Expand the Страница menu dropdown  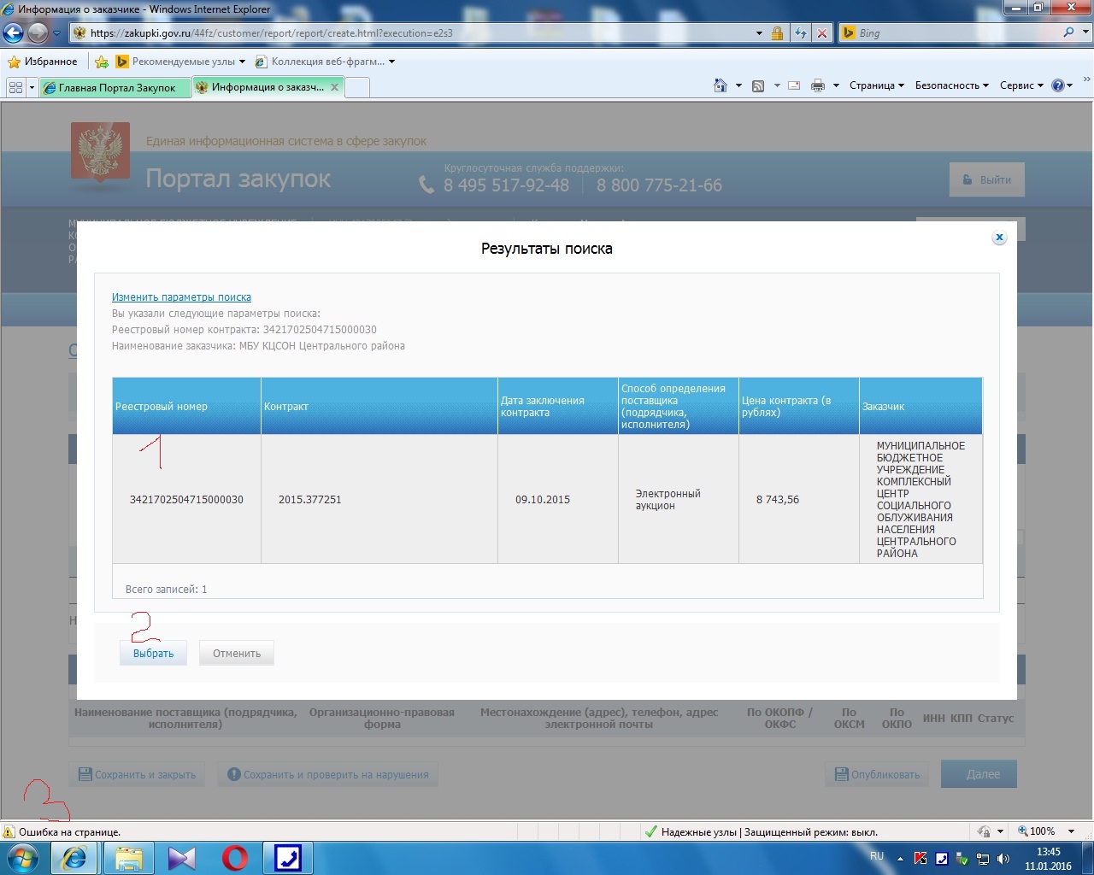click(876, 85)
